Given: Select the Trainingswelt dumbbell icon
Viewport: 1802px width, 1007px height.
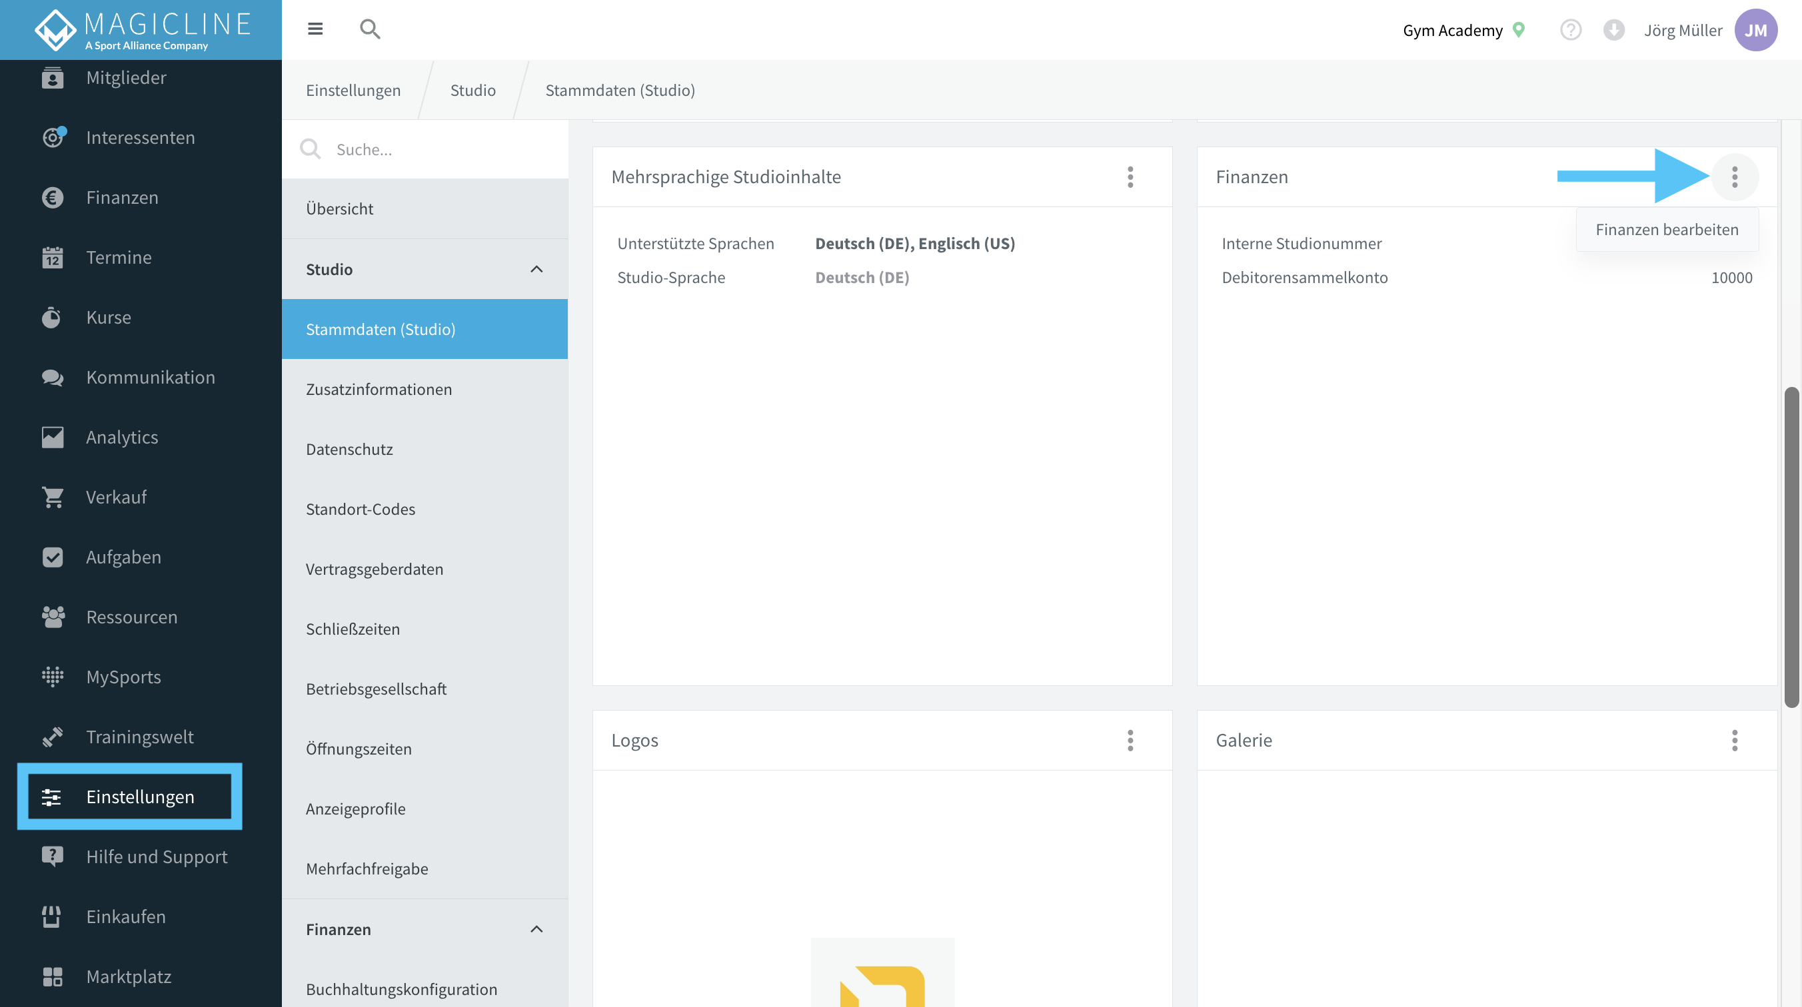Looking at the screenshot, I should [53, 737].
